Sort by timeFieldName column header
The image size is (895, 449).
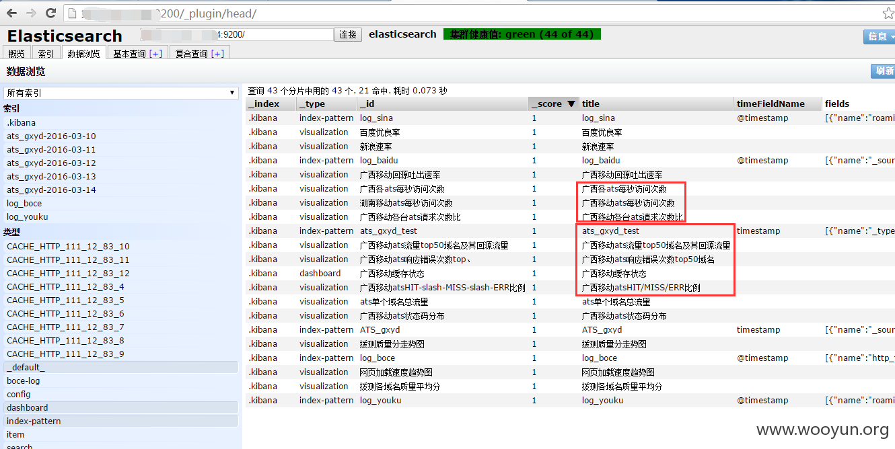point(779,104)
